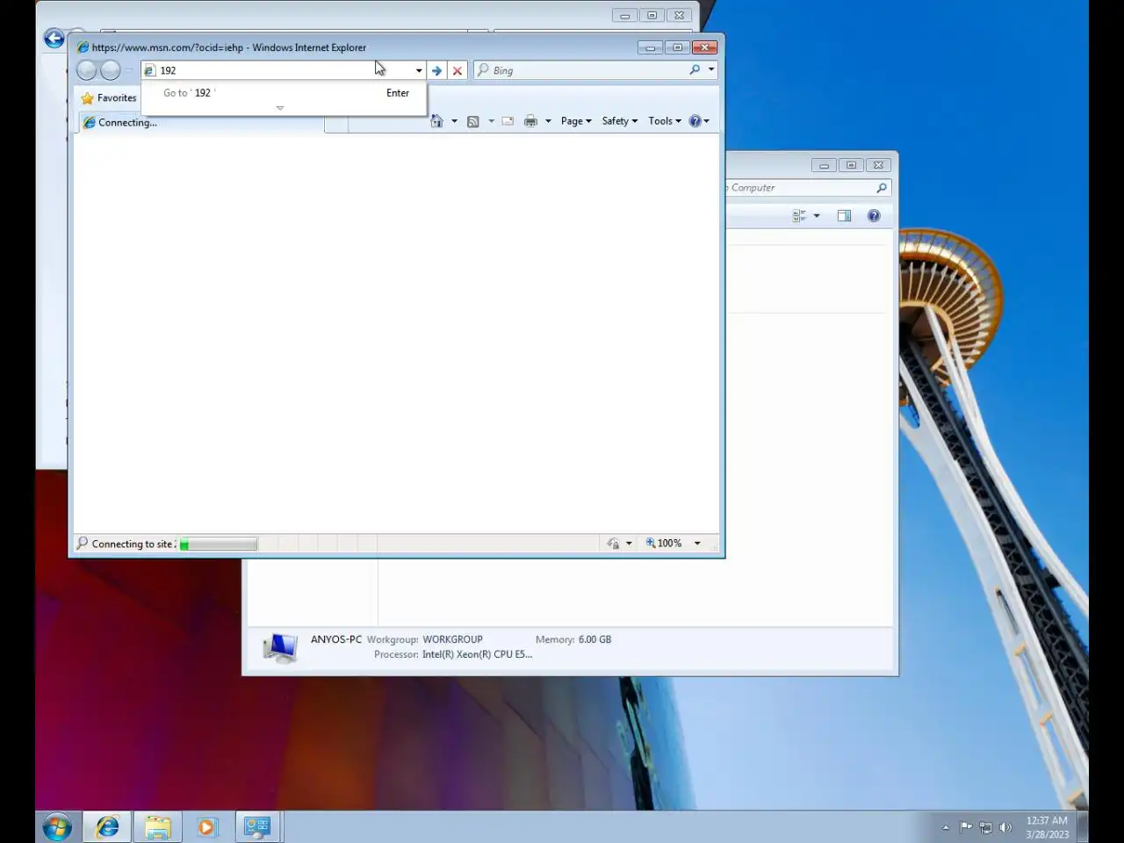Click the blue Go arrow beside the address bar

[436, 70]
